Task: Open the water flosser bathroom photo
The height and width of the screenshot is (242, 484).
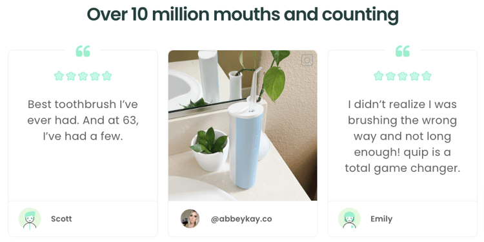Action: [243, 126]
